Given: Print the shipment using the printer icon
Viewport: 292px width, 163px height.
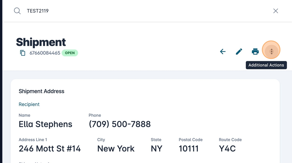Looking at the screenshot, I should tap(255, 52).
